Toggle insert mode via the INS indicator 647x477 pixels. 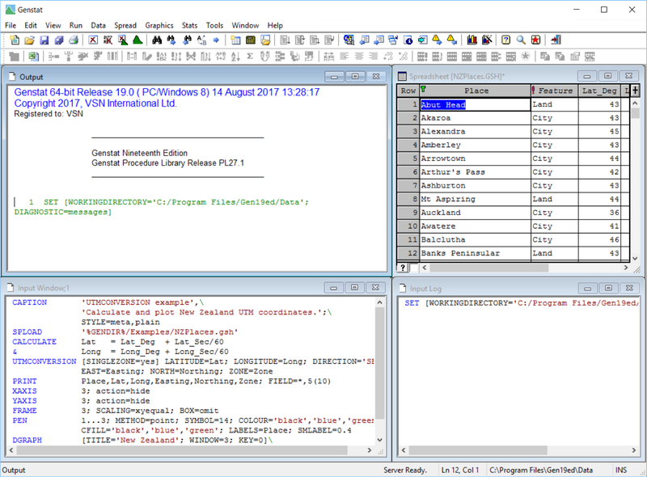pos(621,470)
